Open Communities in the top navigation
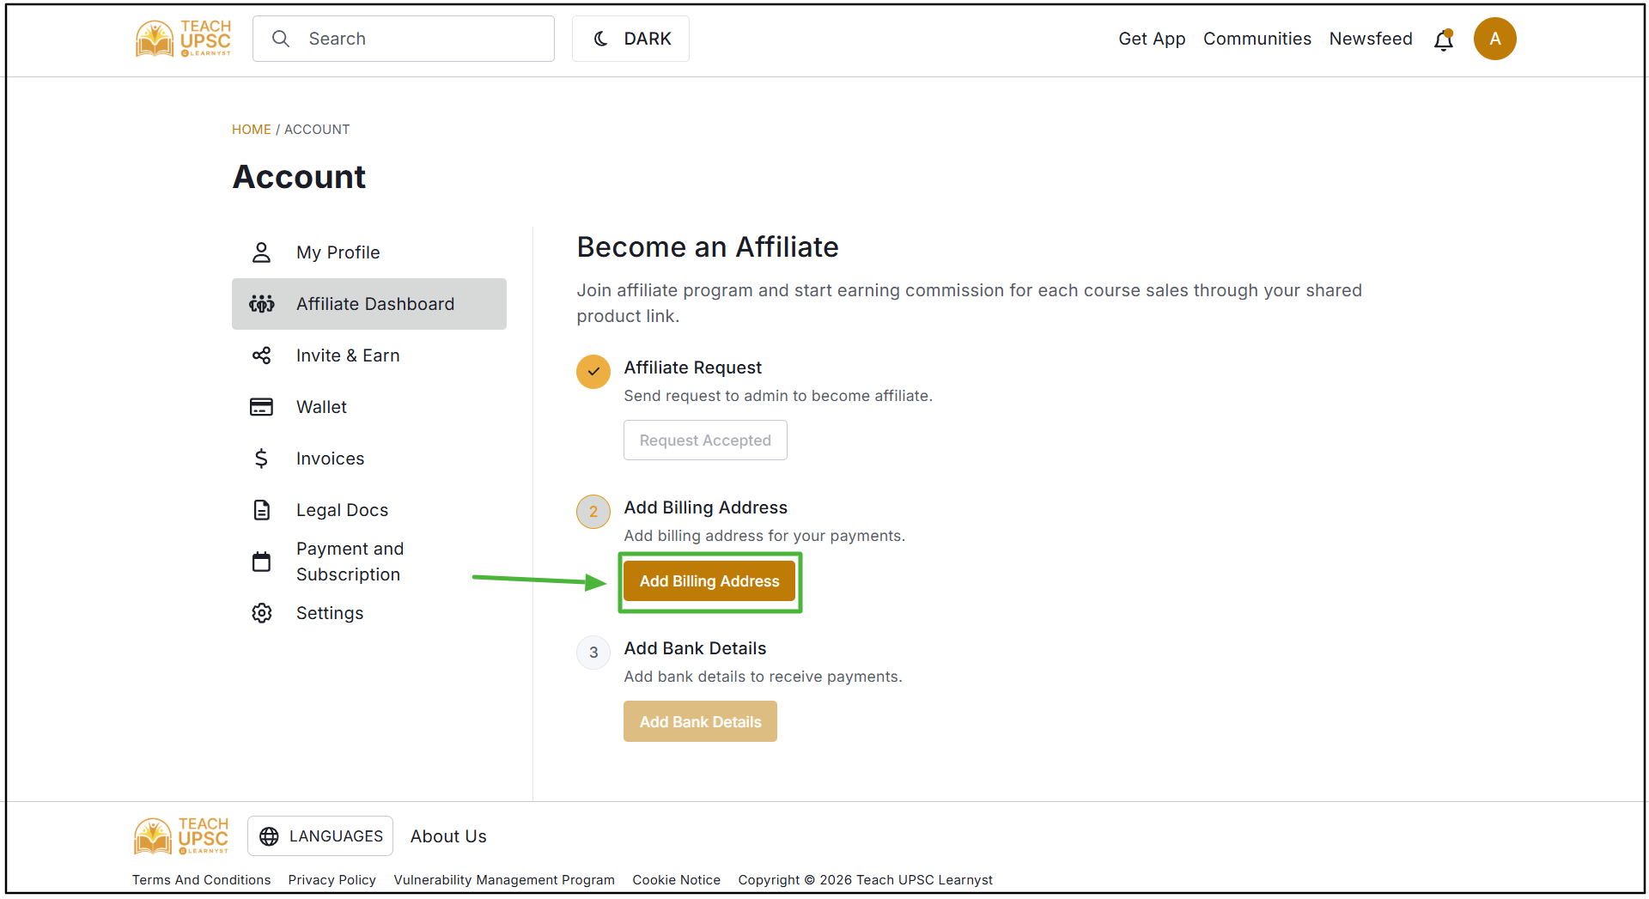The width and height of the screenshot is (1649, 899). point(1257,39)
